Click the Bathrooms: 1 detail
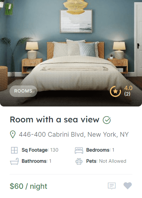The width and height of the screenshot is (142, 198). point(36,161)
